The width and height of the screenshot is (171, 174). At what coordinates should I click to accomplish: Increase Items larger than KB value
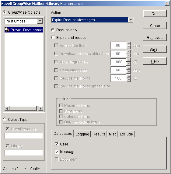[x=128, y=60]
